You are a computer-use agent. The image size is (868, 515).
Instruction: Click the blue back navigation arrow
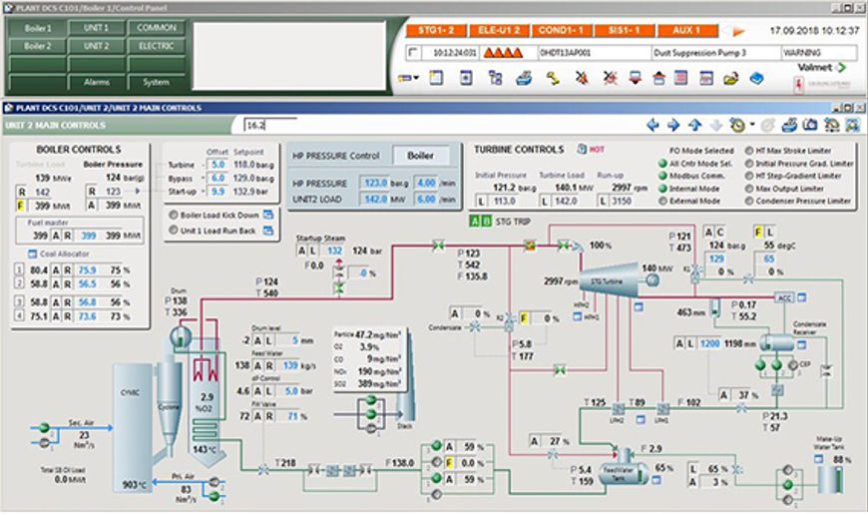(653, 125)
